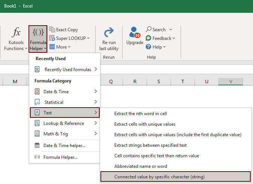The image size is (253, 184).
Task: Select column V header
Action: click(231, 82)
